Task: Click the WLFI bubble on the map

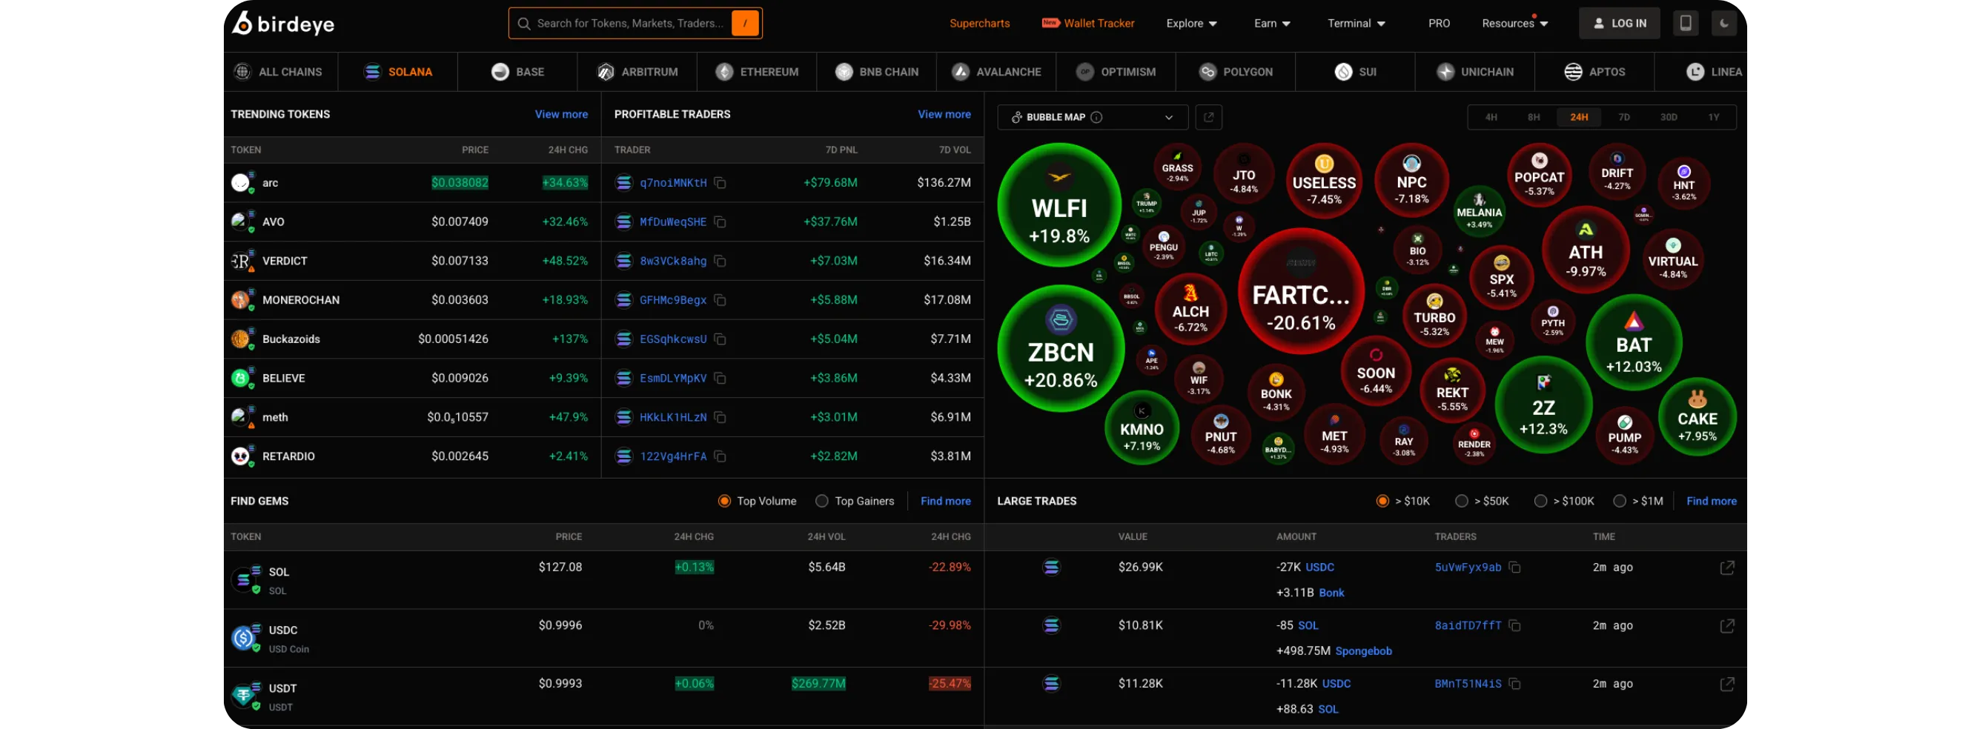Action: click(1059, 205)
